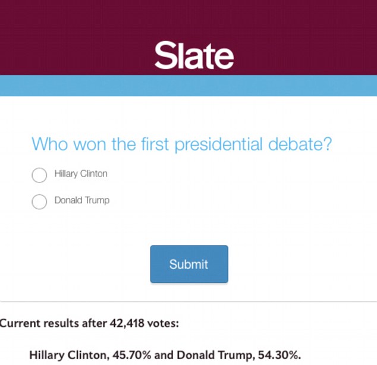The image size is (377, 365).
Task: Click the horizontal divider above the results
Action: click(188, 302)
